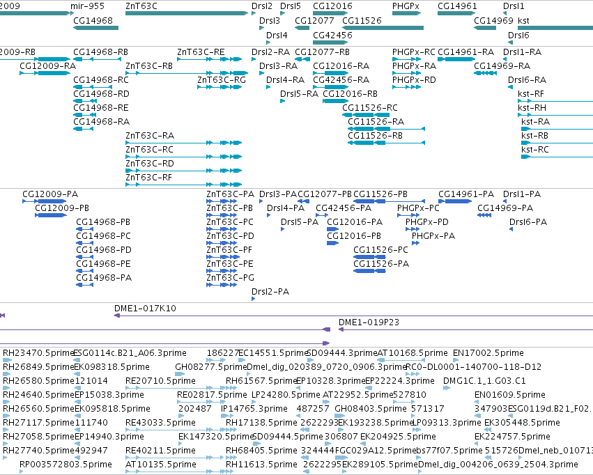
Task: Select protein CG14968-PB
Action: point(85,229)
